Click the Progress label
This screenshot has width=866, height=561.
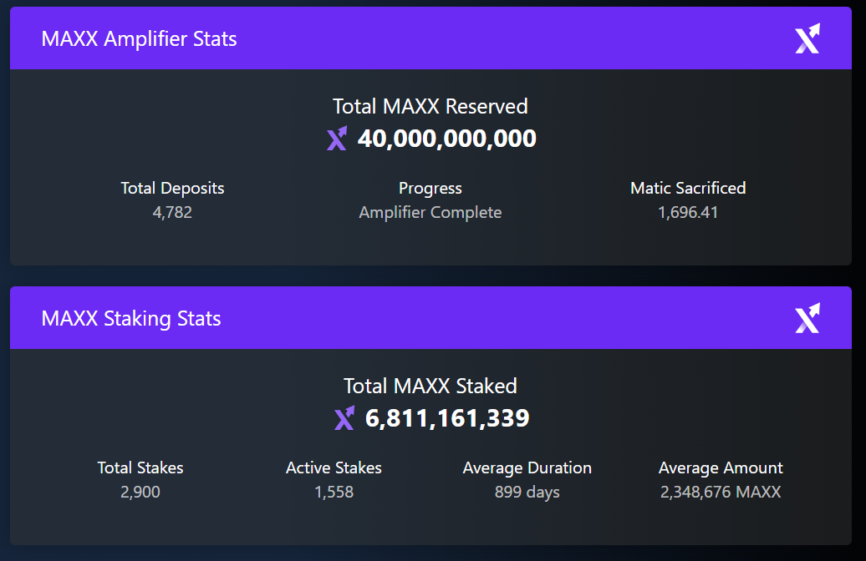(430, 188)
